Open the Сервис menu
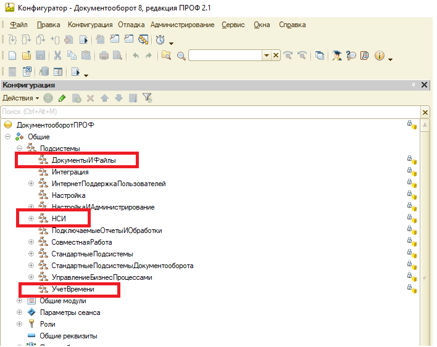The width and height of the screenshot is (437, 347). tap(233, 25)
